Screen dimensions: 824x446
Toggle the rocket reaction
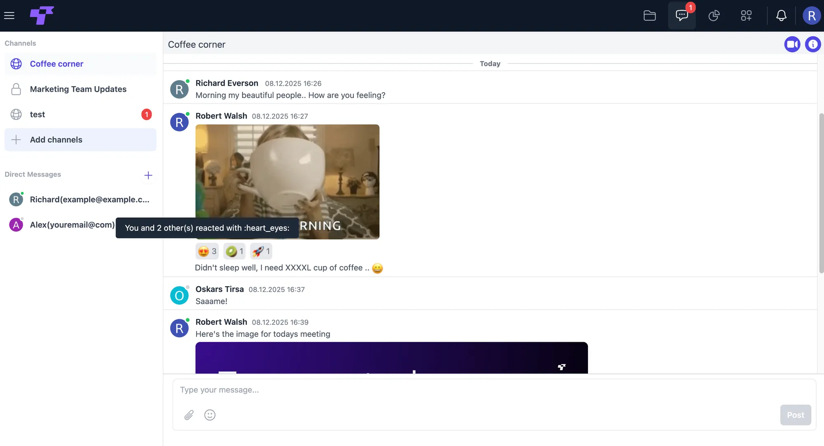(261, 251)
